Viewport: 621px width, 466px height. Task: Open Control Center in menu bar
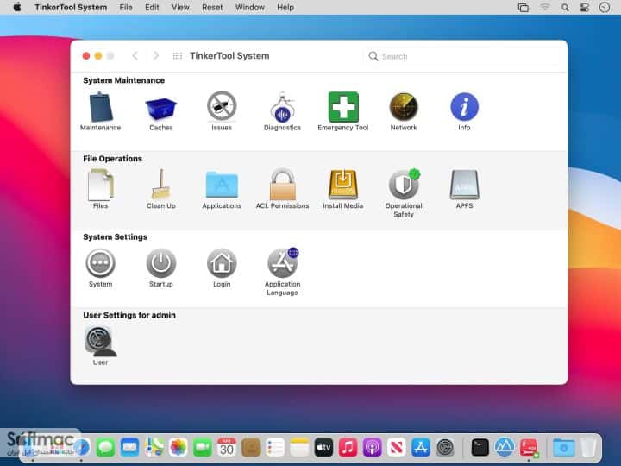(585, 8)
